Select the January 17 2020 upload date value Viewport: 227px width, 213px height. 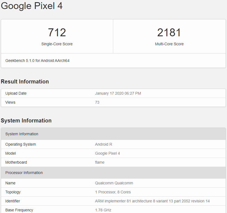pos(118,93)
